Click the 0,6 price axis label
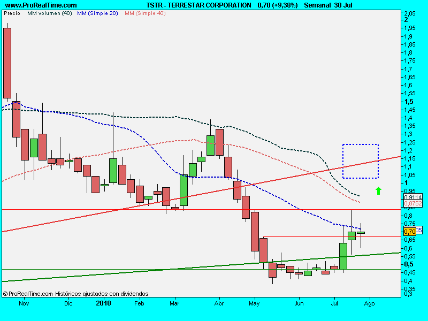The height and width of the screenshot is (321, 428). (x=409, y=248)
